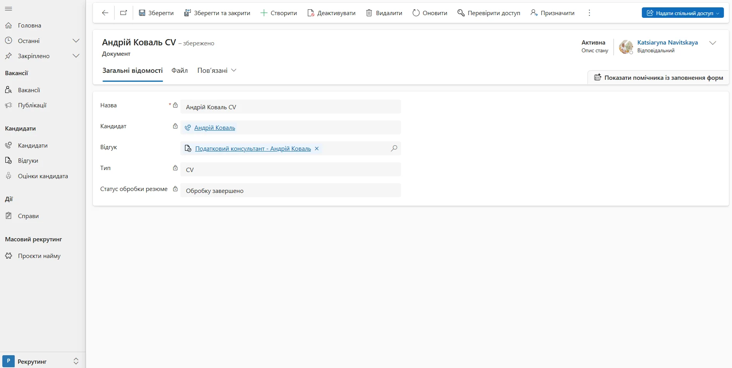The image size is (732, 368).
Task: Click Деактивувати in the toolbar
Action: (x=331, y=13)
